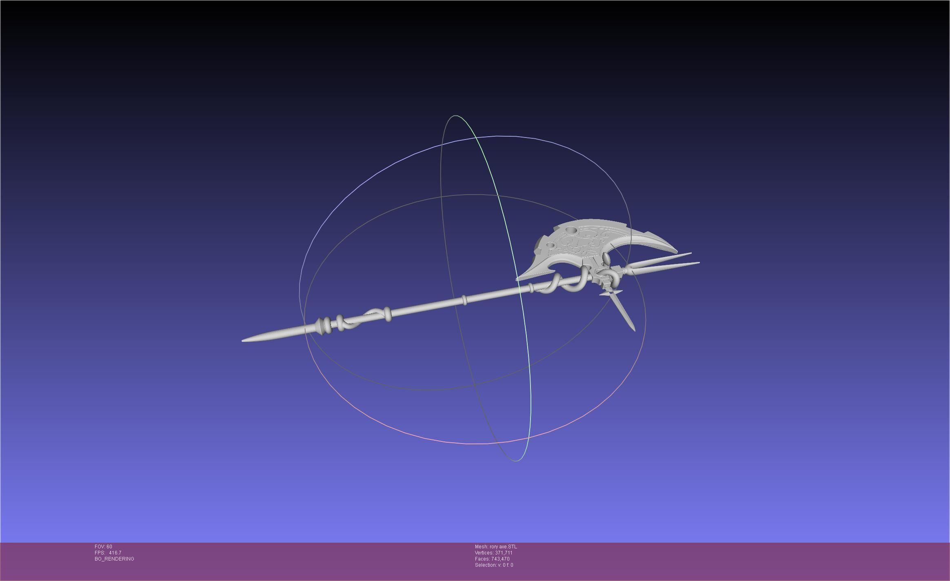Click the Faces count text
950x581 pixels.
[x=492, y=559]
